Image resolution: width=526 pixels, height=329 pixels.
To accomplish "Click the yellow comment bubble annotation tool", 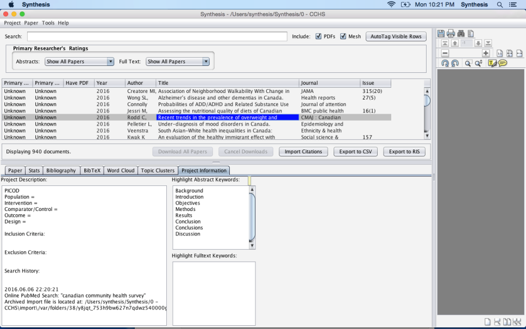I will point(503,63).
